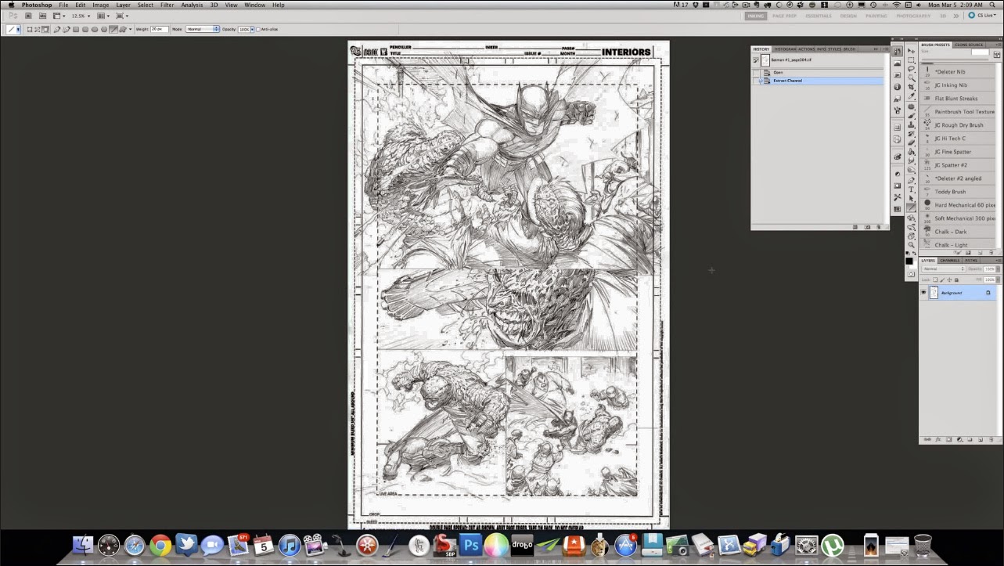This screenshot has height=566, width=1004.
Task: Hide the Background layer eye icon
Action: [923, 293]
